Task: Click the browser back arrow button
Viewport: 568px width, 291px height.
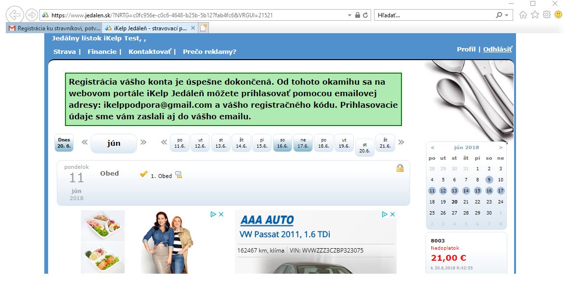Action: click(x=15, y=15)
